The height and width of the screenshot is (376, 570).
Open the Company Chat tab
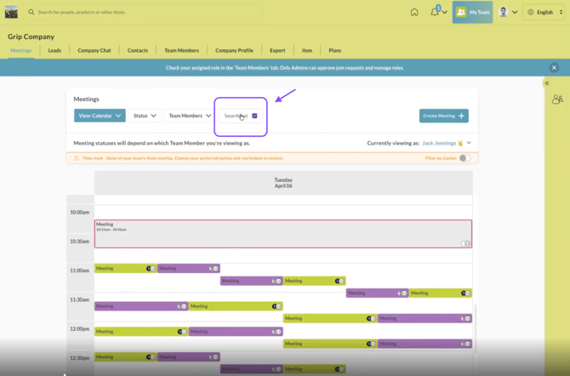click(x=94, y=50)
